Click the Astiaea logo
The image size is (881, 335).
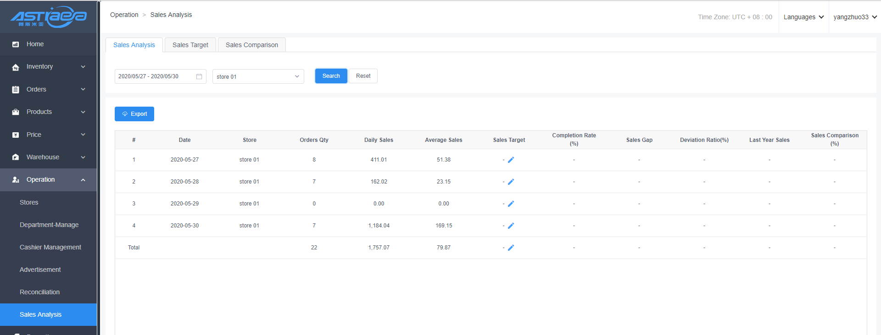48,17
